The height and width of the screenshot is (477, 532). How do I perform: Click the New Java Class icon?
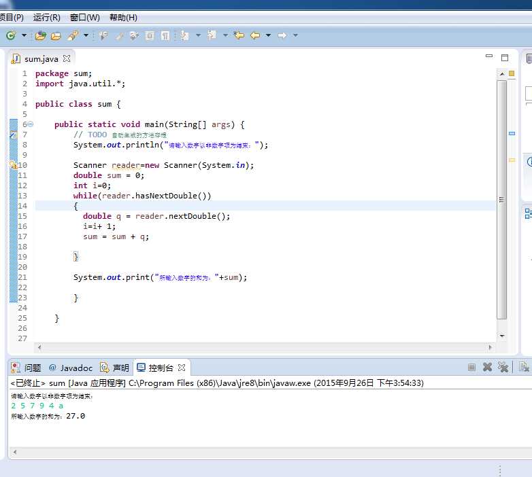point(11,35)
